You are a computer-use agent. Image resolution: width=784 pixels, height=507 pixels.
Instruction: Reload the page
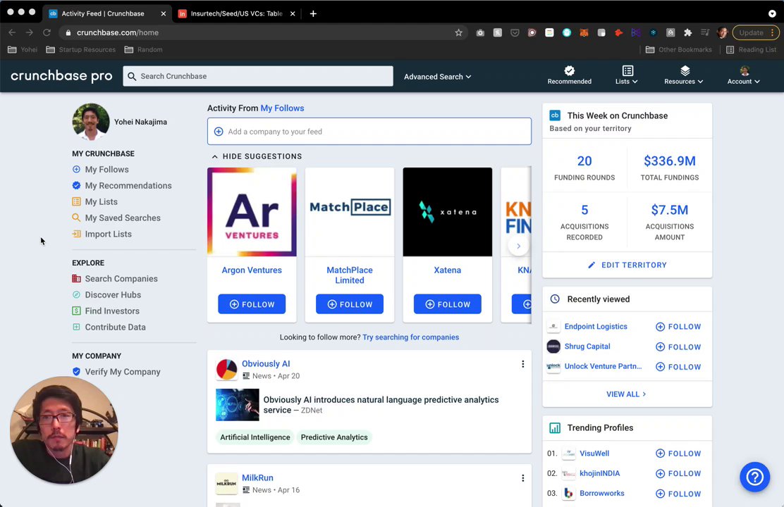tap(47, 32)
